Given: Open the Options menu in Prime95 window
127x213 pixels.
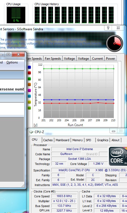Looking at the screenshot, I should coord(12,62).
